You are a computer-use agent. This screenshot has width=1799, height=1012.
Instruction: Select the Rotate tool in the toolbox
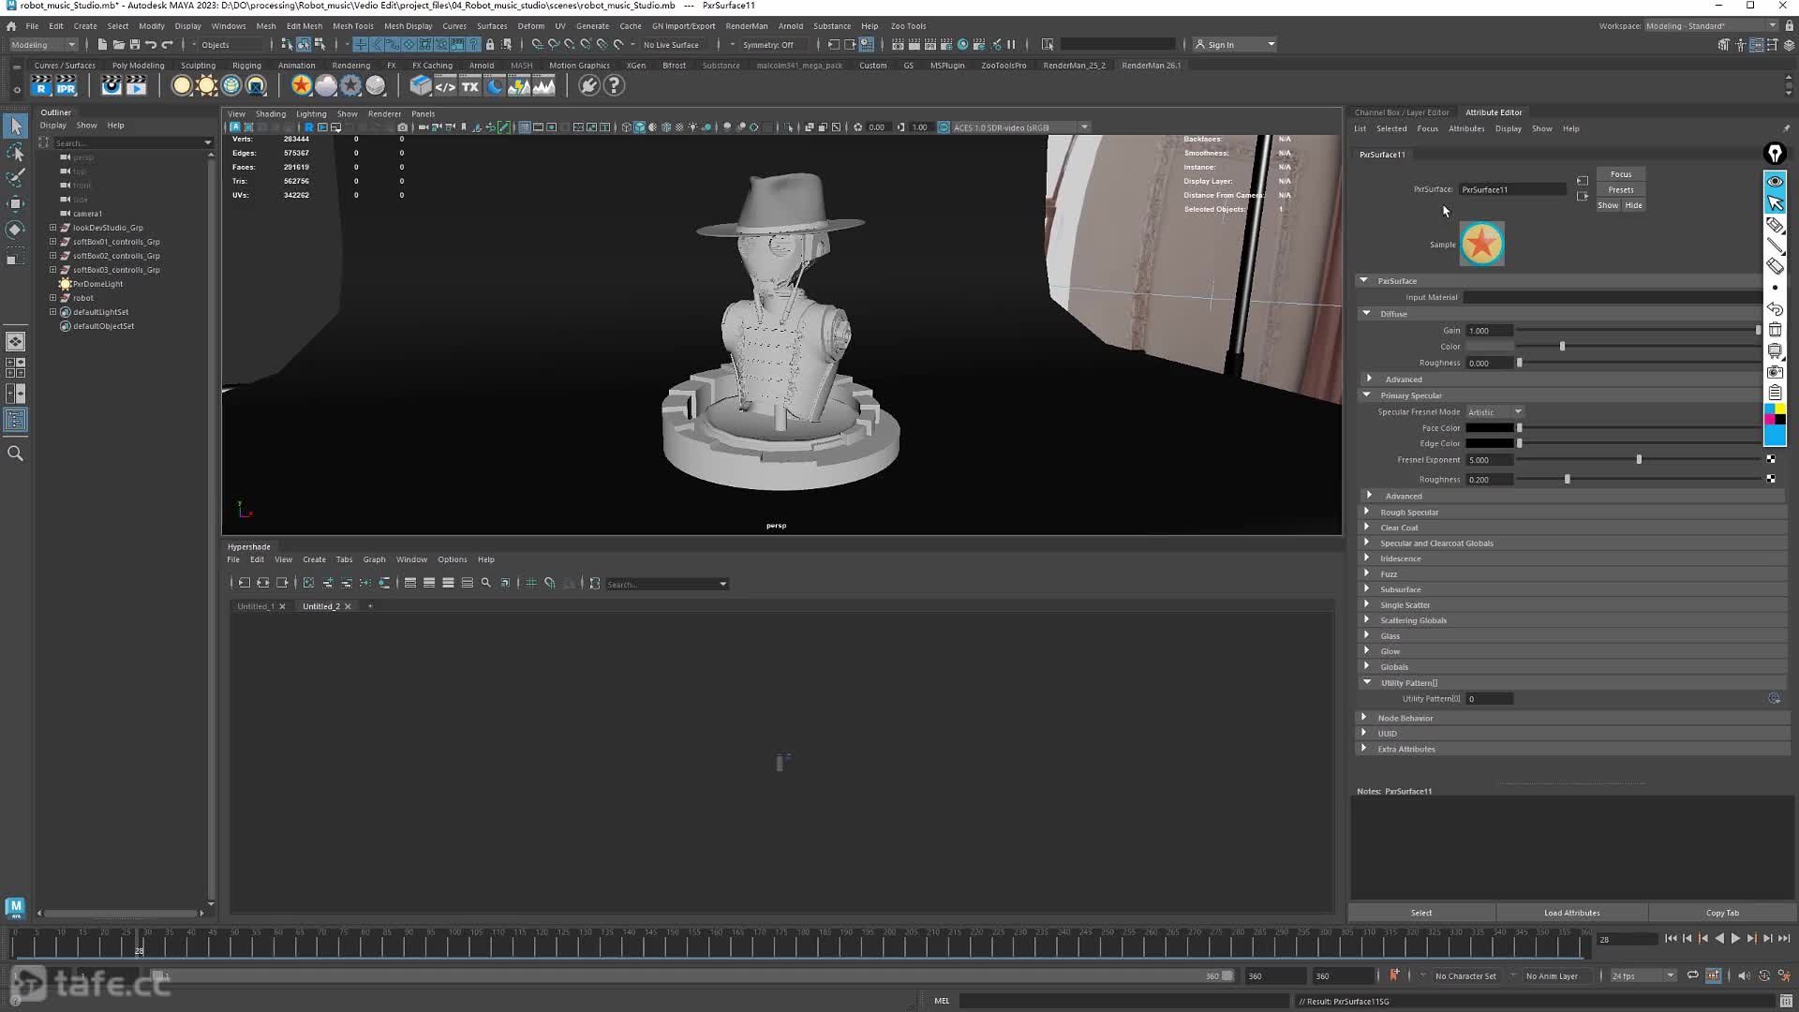[16, 230]
